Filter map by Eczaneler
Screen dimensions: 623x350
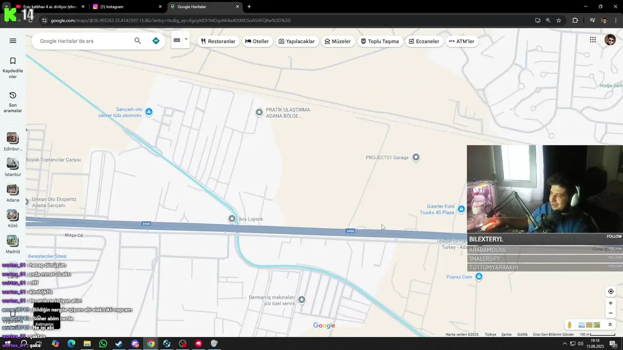point(424,41)
